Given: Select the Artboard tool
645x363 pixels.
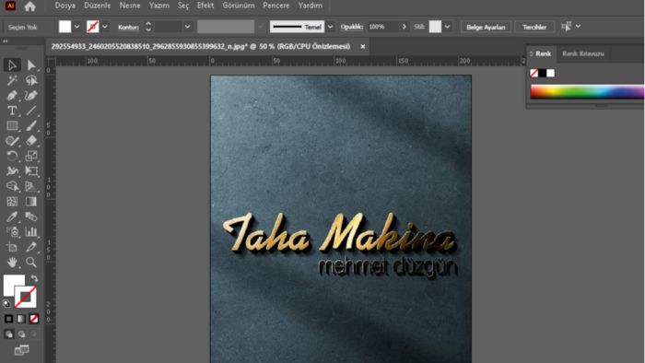Looking at the screenshot, I should (x=12, y=247).
